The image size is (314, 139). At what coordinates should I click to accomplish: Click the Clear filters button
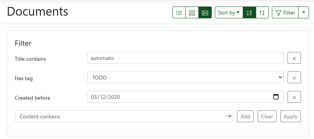267,116
